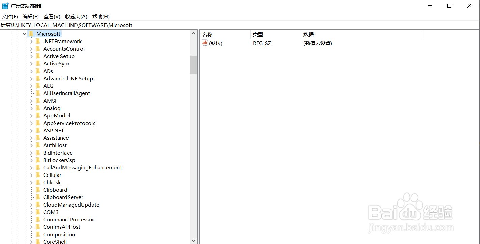Click the BidInterface folder icon
480x244 pixels.
click(x=38, y=153)
